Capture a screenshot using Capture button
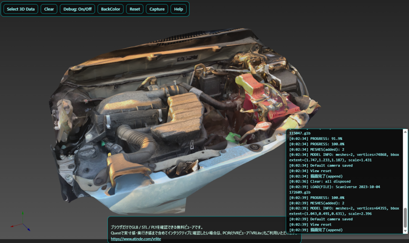Screen dimensions: 409x243 click(157, 9)
